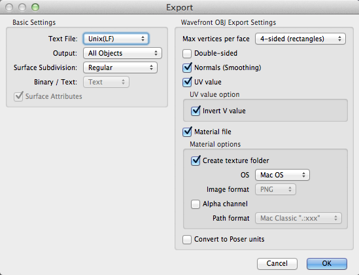The height and width of the screenshot is (275, 359).
Task: Uncheck Normals (Smoothing)
Action: [x=187, y=68]
